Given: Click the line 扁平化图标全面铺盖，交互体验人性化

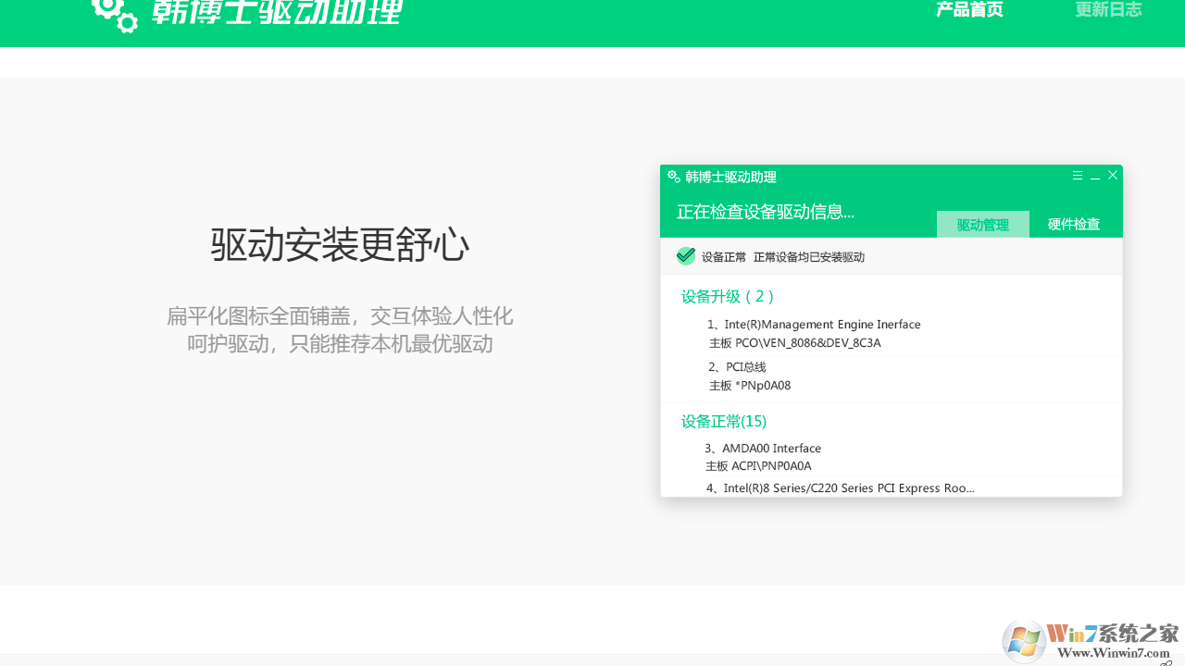Looking at the screenshot, I should (x=340, y=316).
